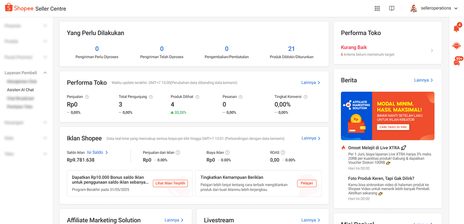Select Asisten AI Chat in sidebar
This screenshot has width=464, height=224.
click(x=20, y=90)
